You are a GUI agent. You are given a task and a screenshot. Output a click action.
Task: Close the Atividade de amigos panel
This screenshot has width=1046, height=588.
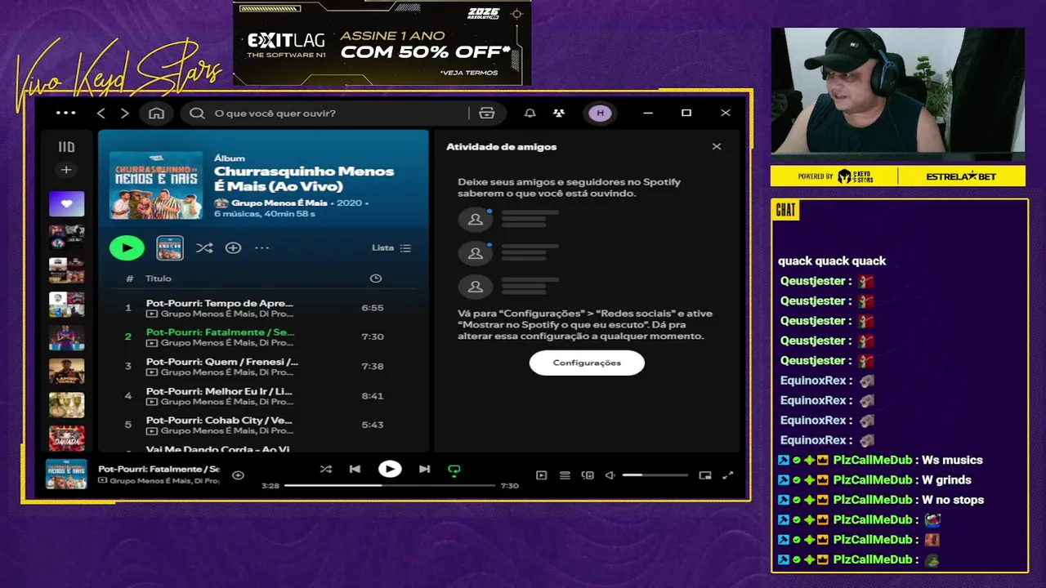(717, 147)
